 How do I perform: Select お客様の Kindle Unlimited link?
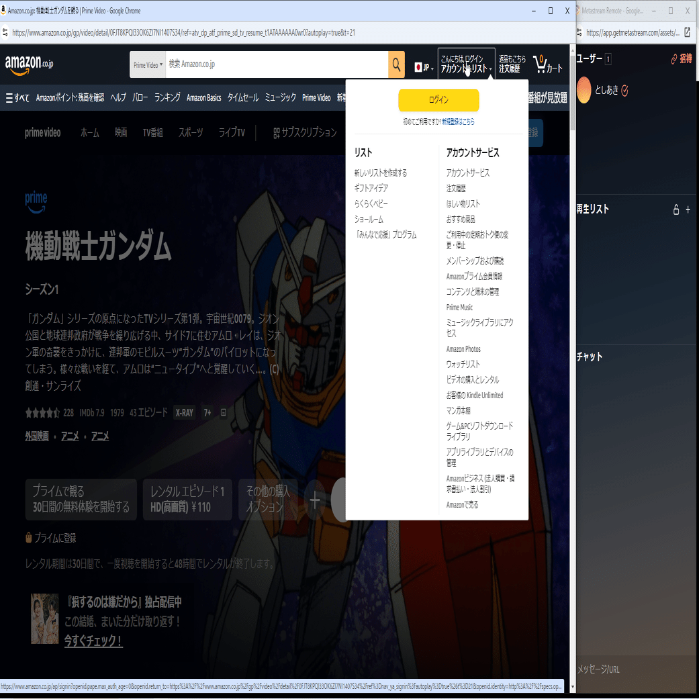point(475,395)
